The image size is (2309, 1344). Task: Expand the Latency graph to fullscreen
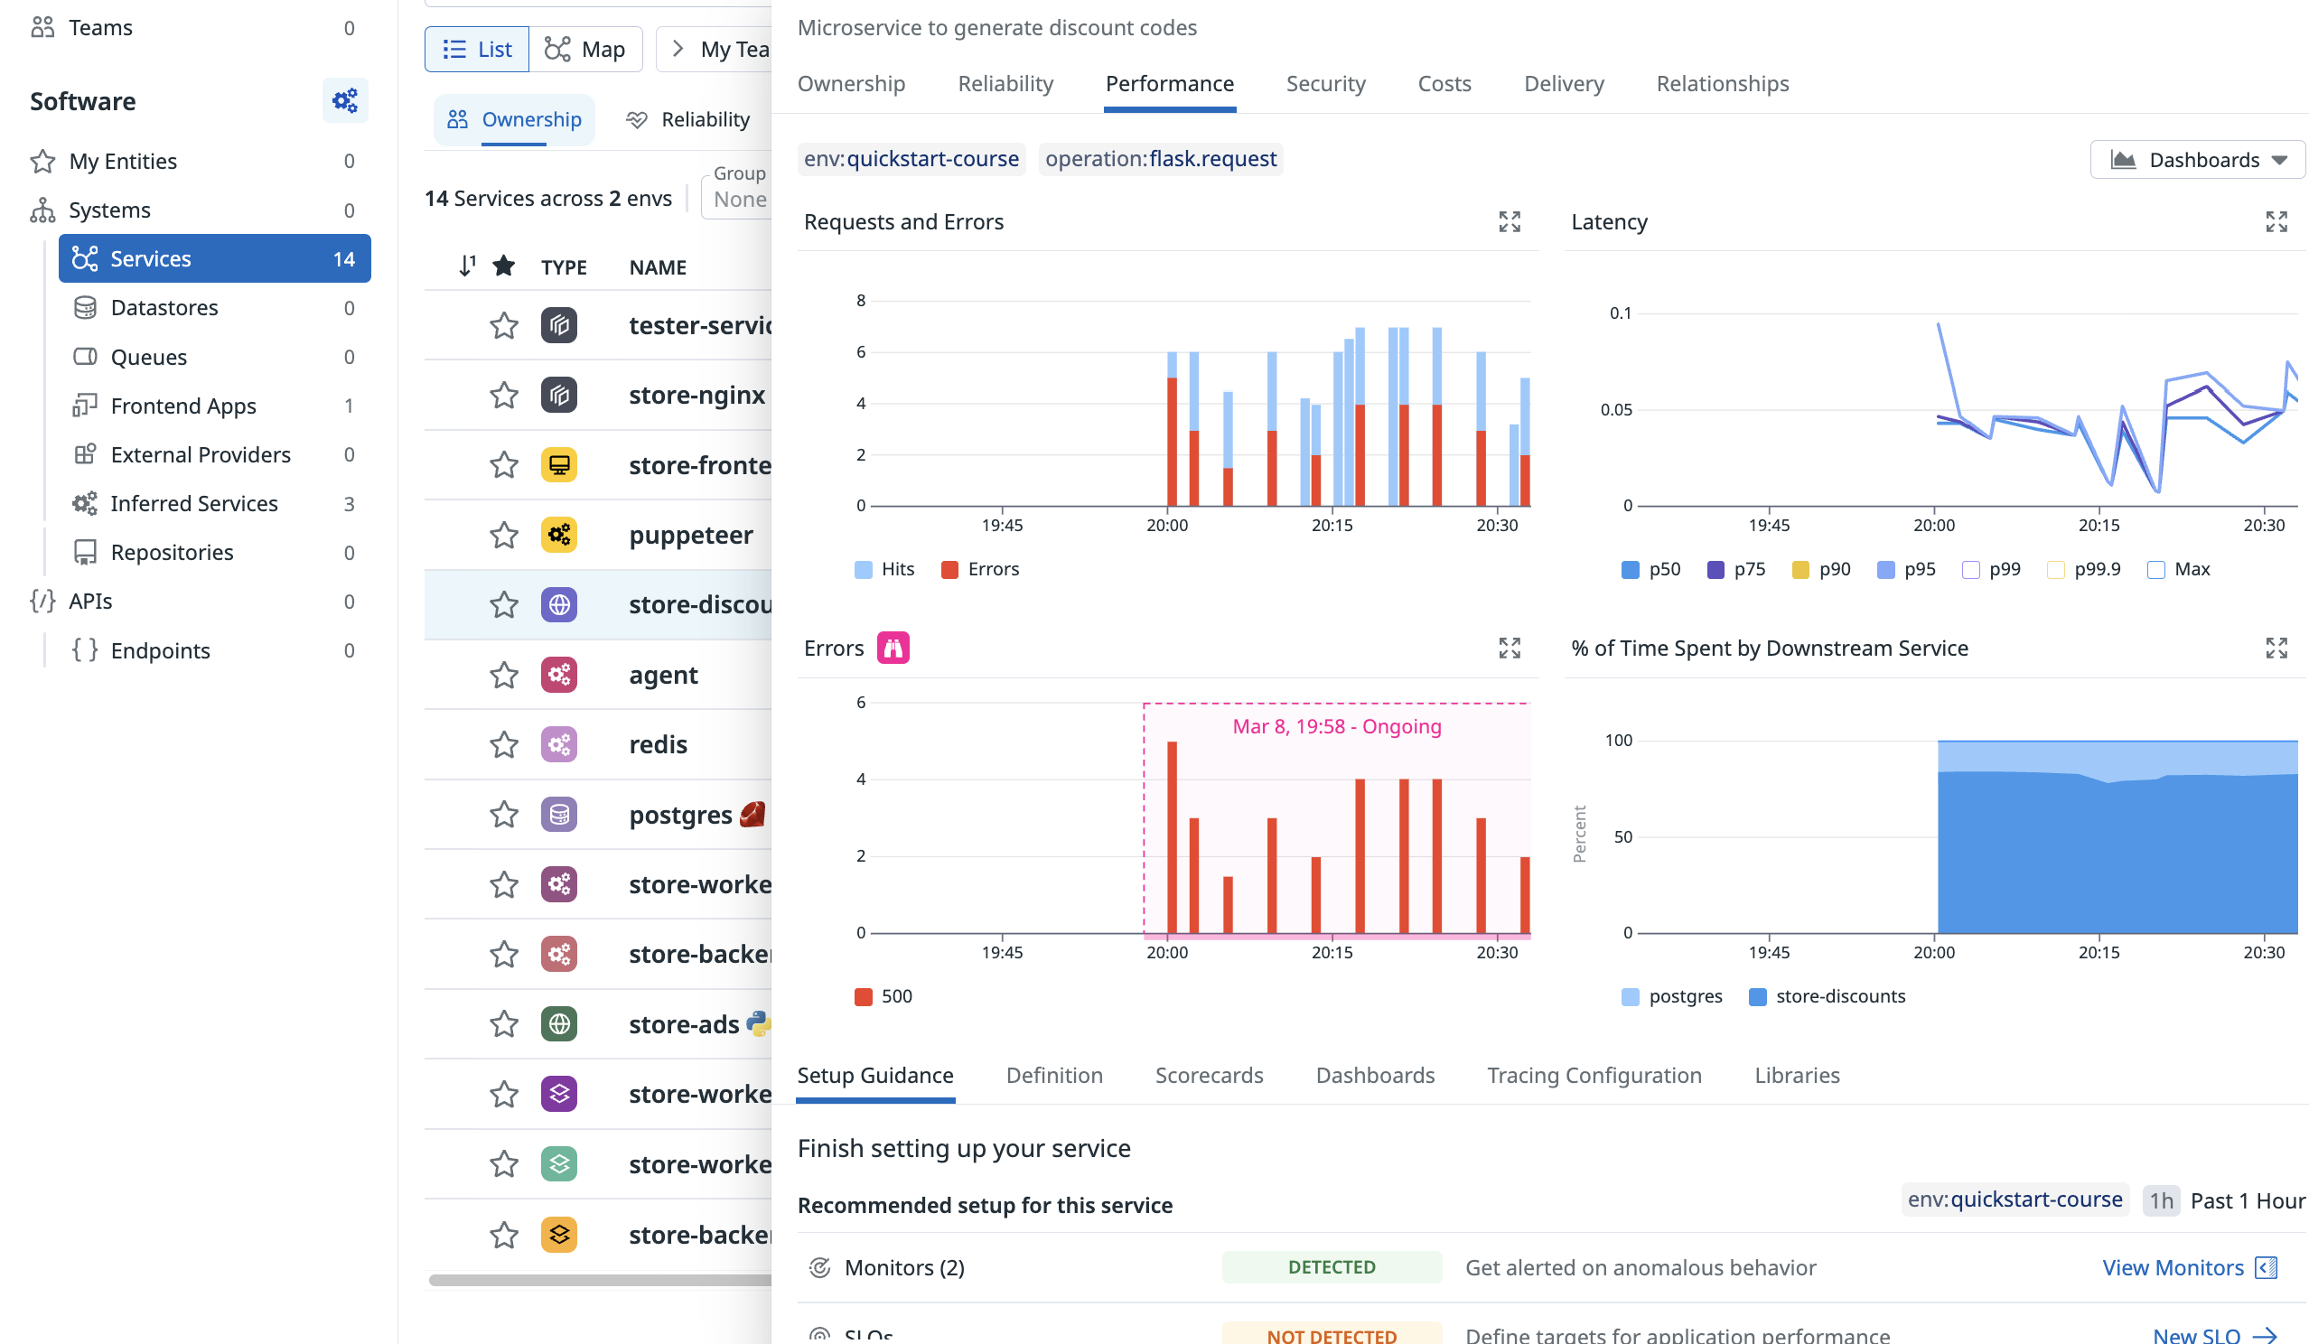[x=2276, y=221]
